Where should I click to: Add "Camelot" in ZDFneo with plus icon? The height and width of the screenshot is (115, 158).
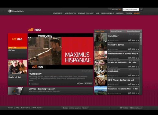[138, 49]
